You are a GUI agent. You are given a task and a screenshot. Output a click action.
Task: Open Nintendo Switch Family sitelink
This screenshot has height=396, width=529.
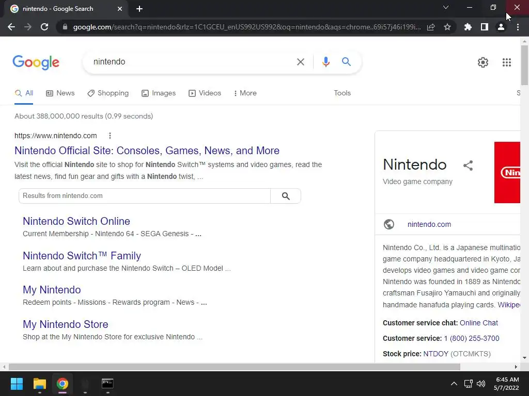[x=82, y=256]
